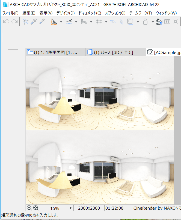The width and height of the screenshot is (181, 220).
Task: Click the ARCHICAD logo in title bar
Action: coord(5,4)
